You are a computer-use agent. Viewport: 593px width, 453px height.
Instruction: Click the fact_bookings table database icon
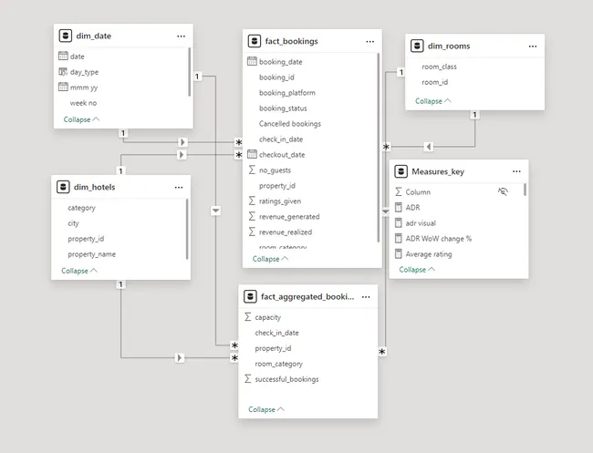tap(255, 41)
